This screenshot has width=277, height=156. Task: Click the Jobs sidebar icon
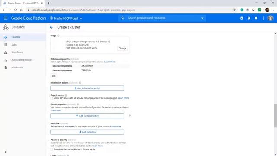point(6,45)
